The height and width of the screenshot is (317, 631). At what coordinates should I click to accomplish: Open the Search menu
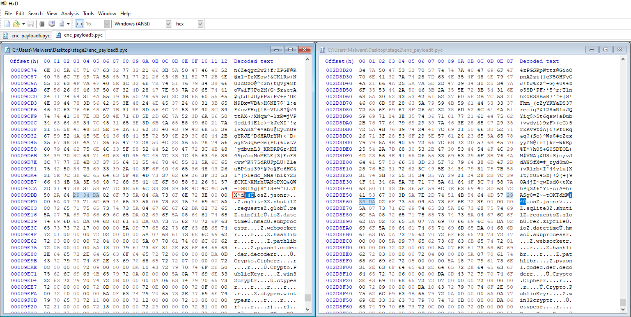[x=35, y=14]
